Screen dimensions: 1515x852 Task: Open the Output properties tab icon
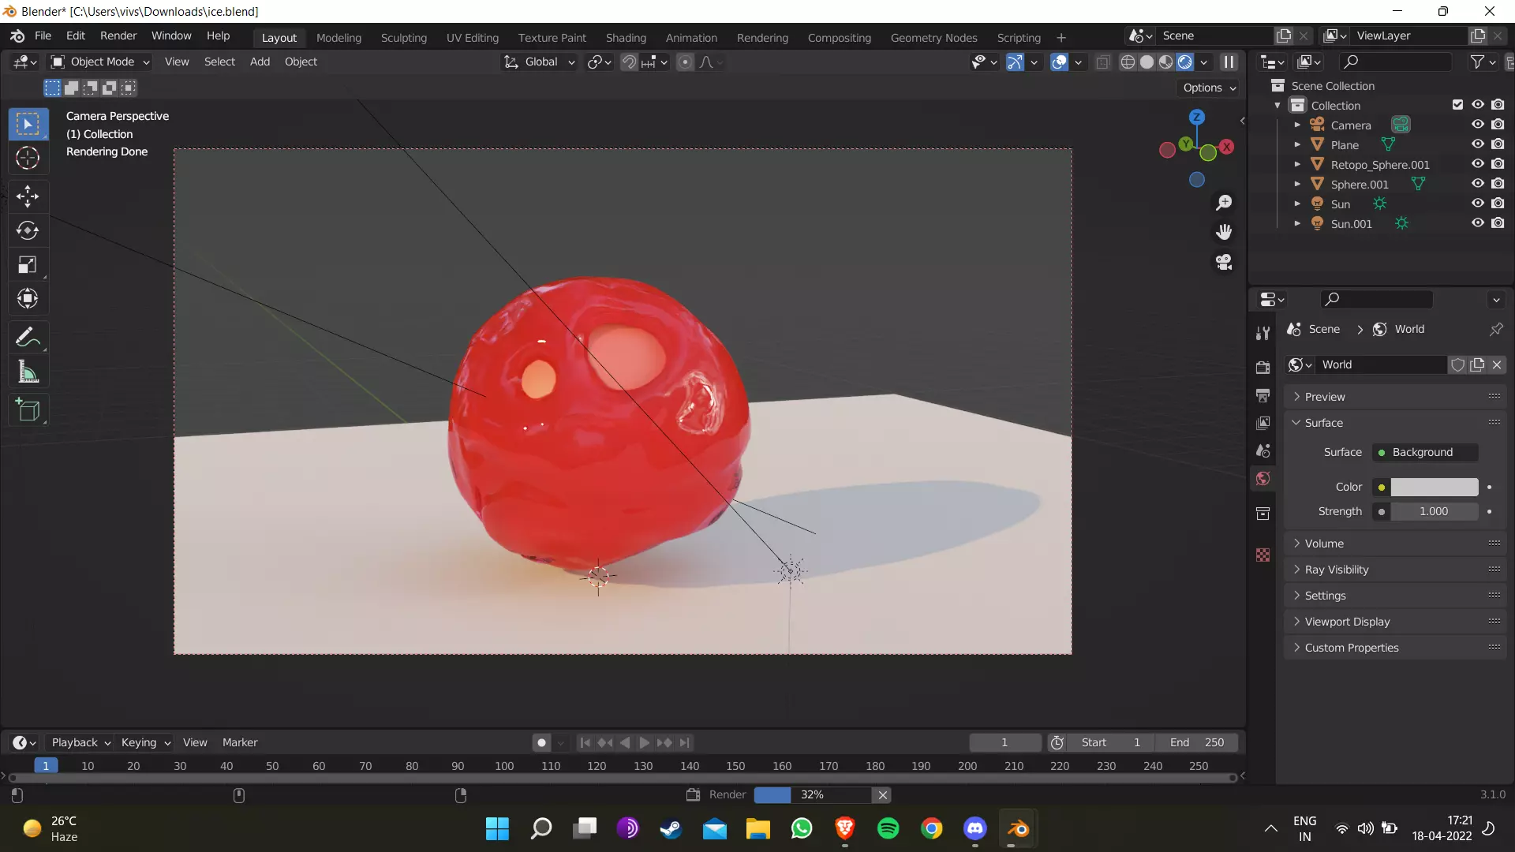1263,395
